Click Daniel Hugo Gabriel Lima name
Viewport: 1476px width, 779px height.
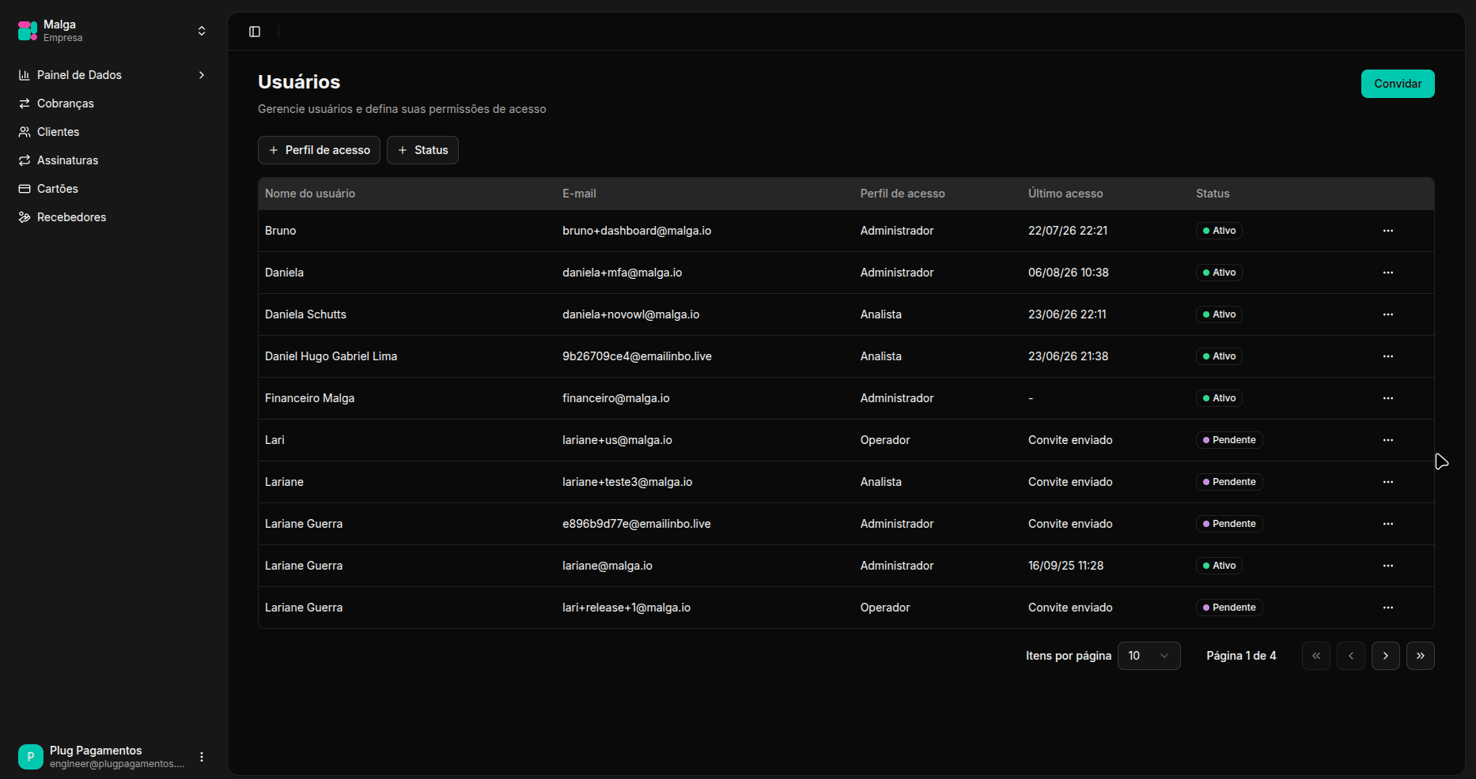click(331, 356)
